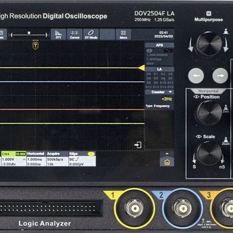The image size is (233, 233).
Task: Tap the Type: Frequency label
Action: point(158,106)
